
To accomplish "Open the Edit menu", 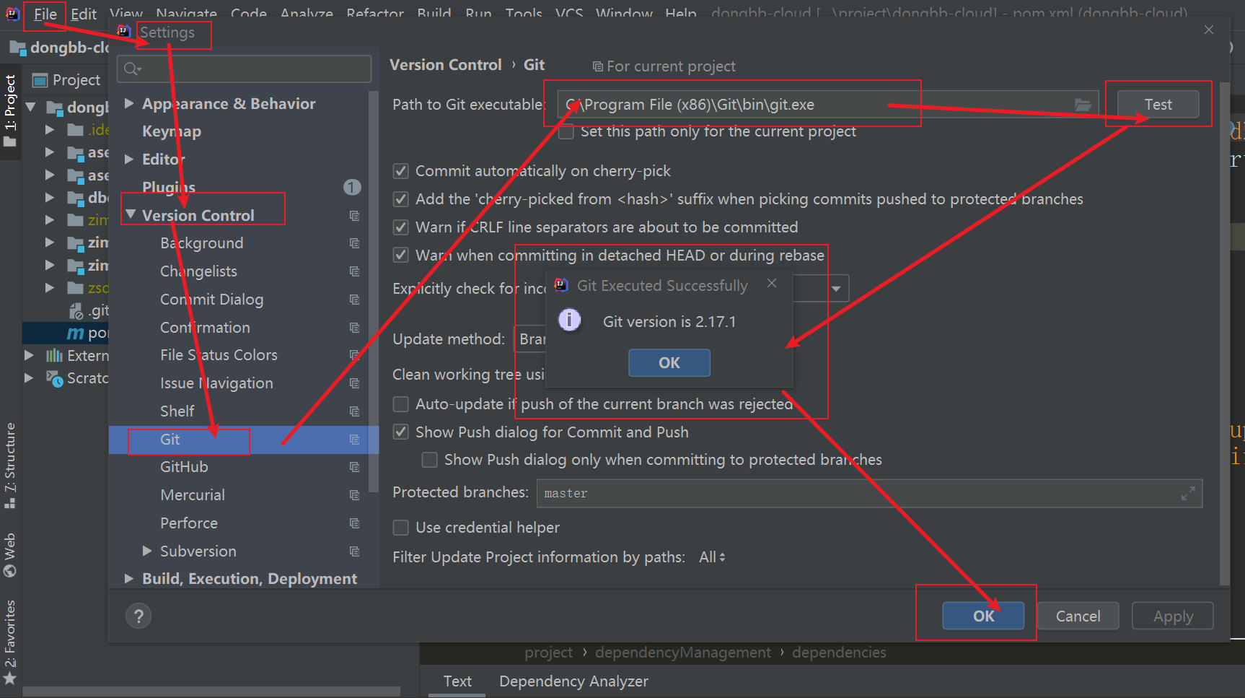I will 84,14.
